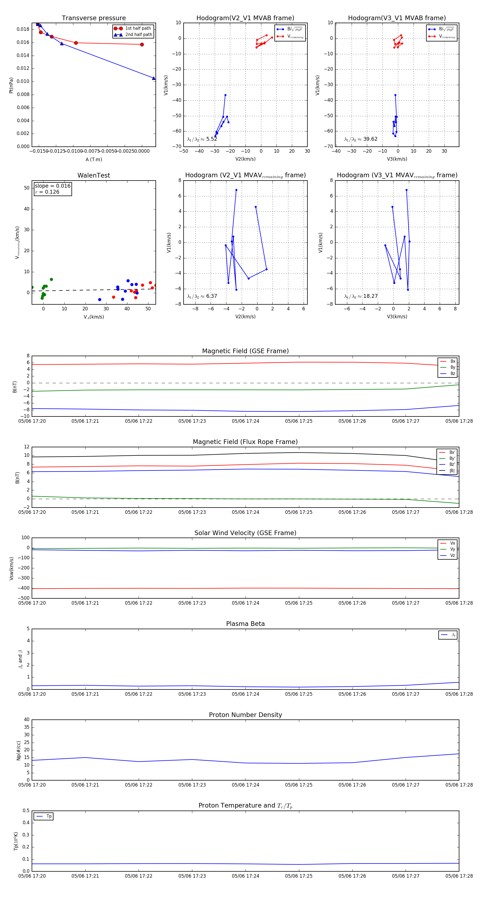Image resolution: width=491 pixels, height=900 pixels.
Task: Click the 'Proton Number Density' plot title
Action: pyautogui.click(x=245, y=715)
